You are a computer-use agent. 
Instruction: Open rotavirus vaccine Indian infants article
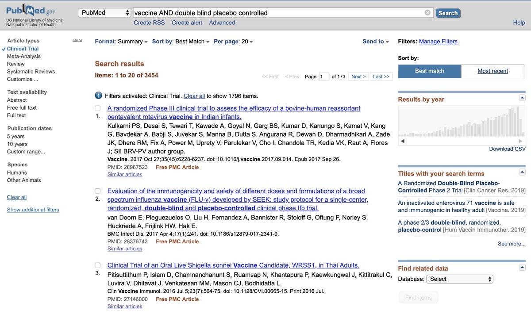coord(234,113)
